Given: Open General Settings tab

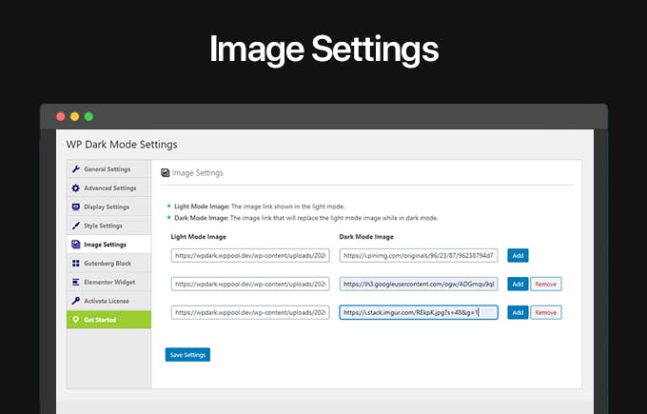Looking at the screenshot, I should [108, 169].
